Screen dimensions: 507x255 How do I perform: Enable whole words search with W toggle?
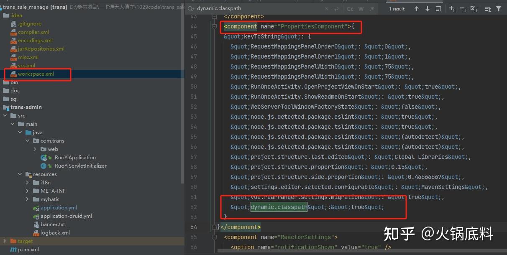[361, 8]
